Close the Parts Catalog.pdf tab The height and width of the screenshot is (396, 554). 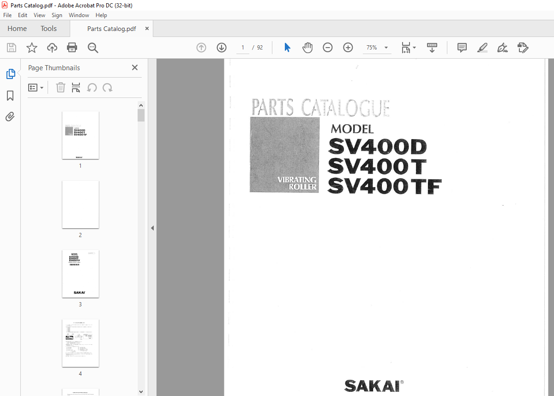(147, 29)
